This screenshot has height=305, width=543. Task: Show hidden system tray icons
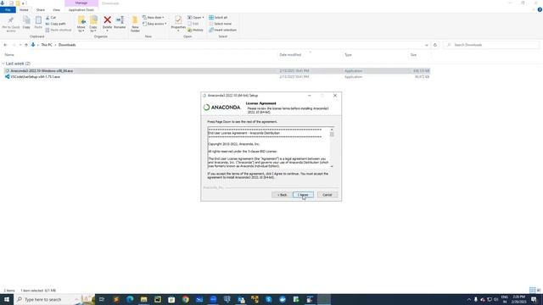[469, 299]
